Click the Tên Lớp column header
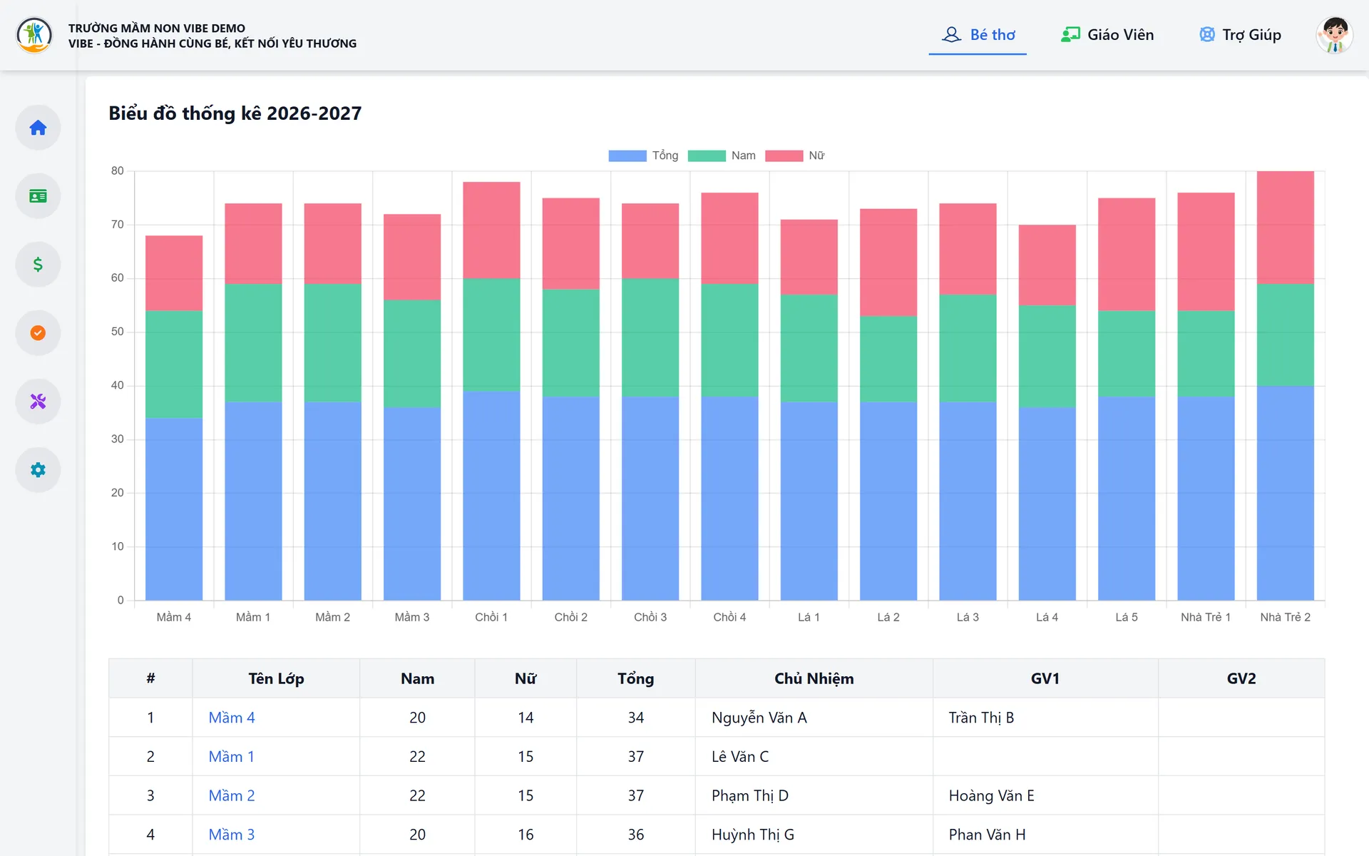The height and width of the screenshot is (856, 1369). pyautogui.click(x=276, y=678)
